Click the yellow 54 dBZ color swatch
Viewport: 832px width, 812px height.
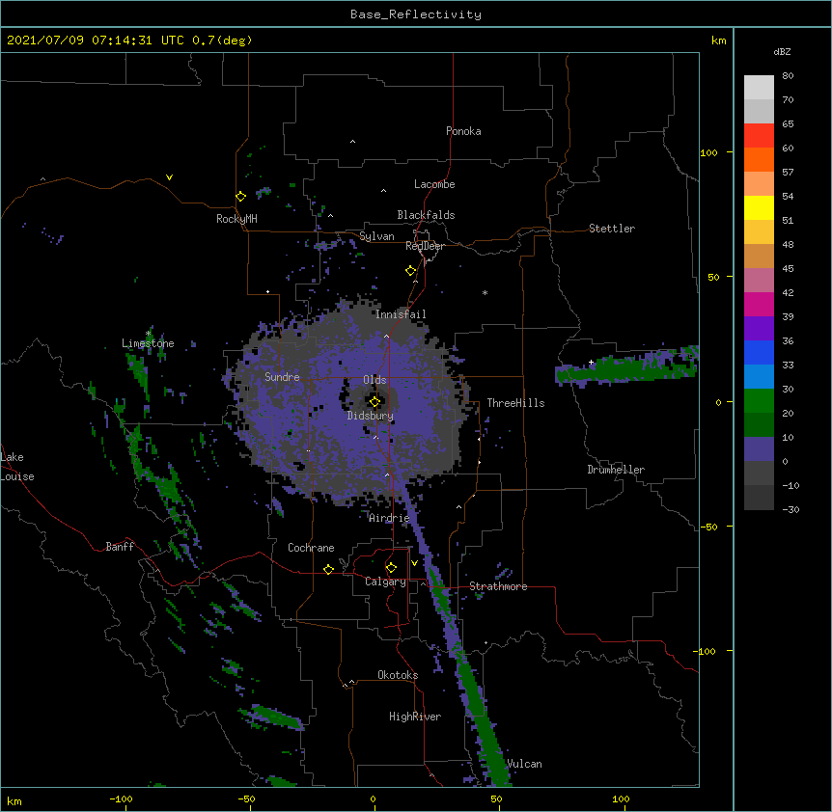pos(759,208)
